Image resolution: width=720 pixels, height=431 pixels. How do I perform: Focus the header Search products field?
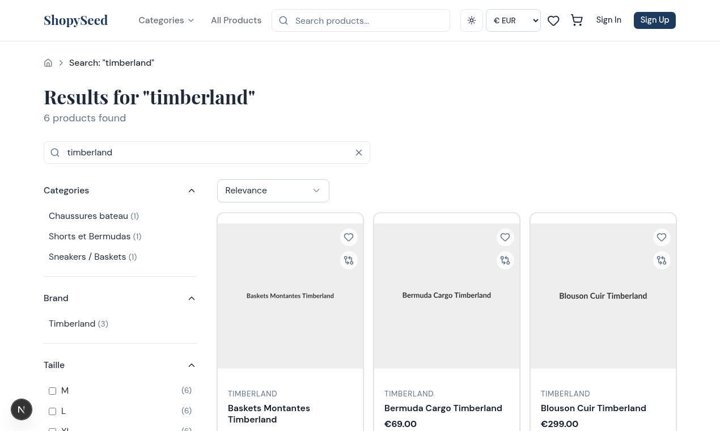361,20
